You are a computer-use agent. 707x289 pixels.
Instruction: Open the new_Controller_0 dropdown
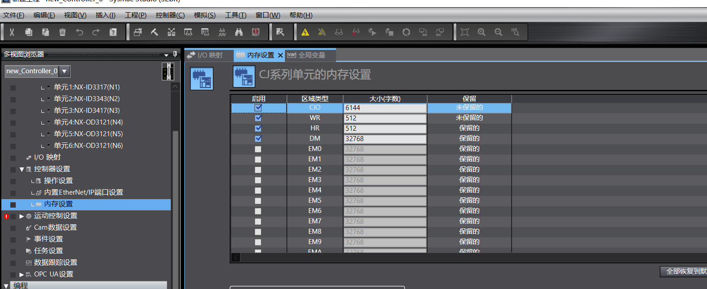coord(64,71)
